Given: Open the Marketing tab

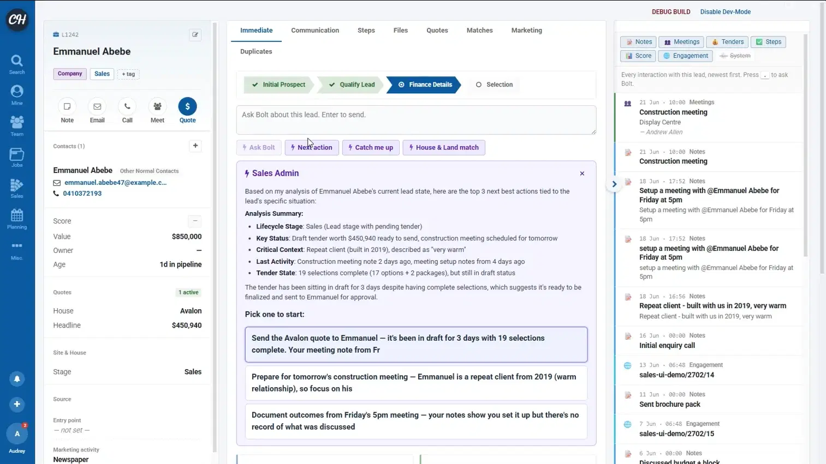Looking at the screenshot, I should (527, 31).
